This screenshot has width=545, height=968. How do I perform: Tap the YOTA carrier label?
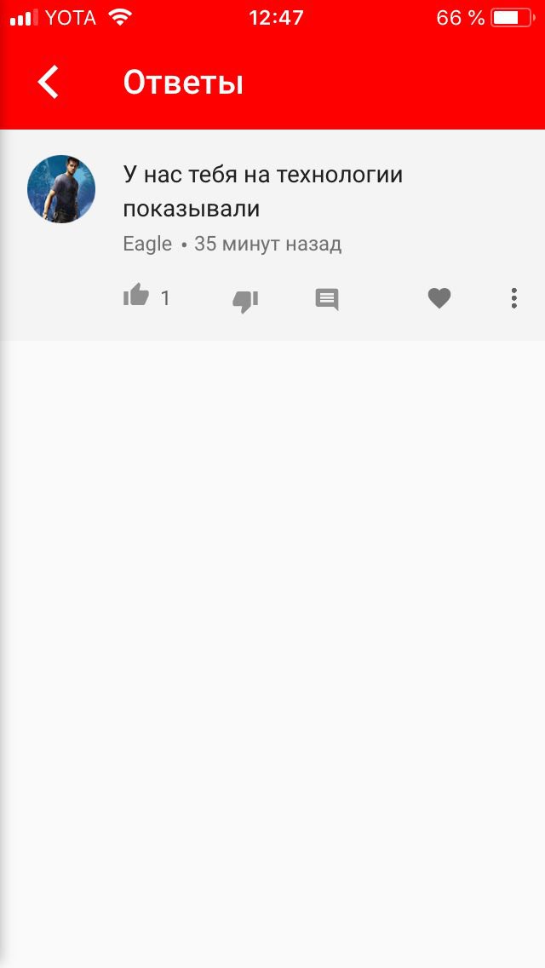71,18
